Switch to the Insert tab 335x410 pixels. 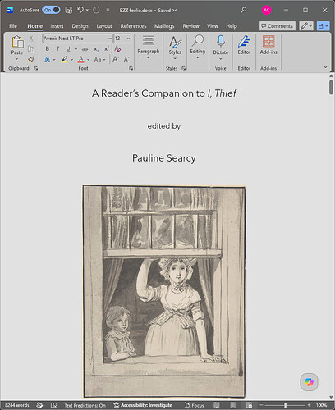pyautogui.click(x=57, y=26)
